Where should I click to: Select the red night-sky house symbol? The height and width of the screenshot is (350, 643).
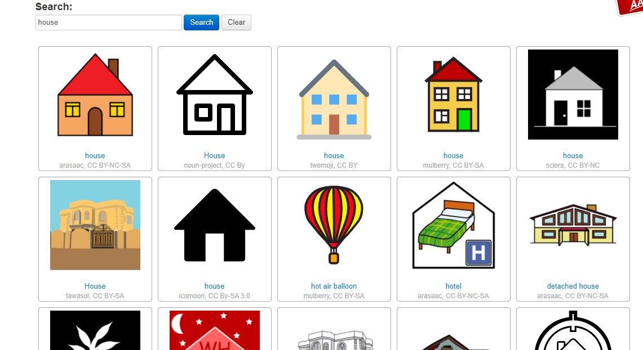click(x=215, y=330)
